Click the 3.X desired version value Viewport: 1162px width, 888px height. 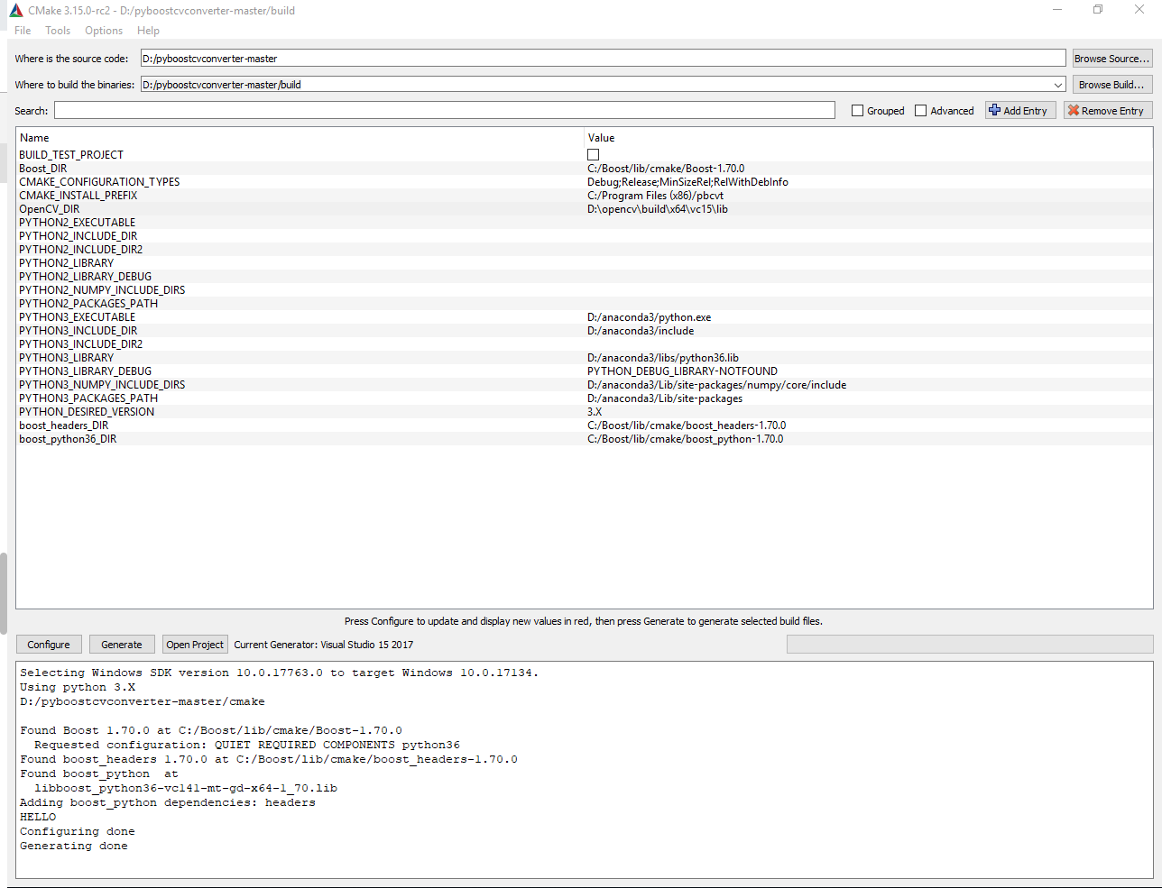point(595,412)
